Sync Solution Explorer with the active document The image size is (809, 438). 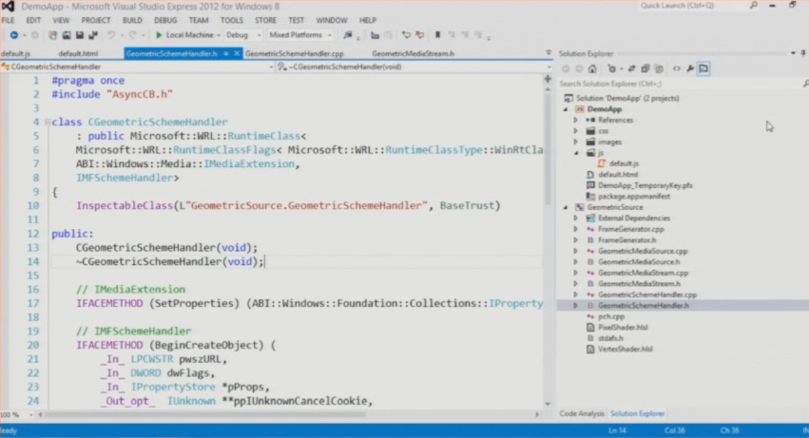631,68
